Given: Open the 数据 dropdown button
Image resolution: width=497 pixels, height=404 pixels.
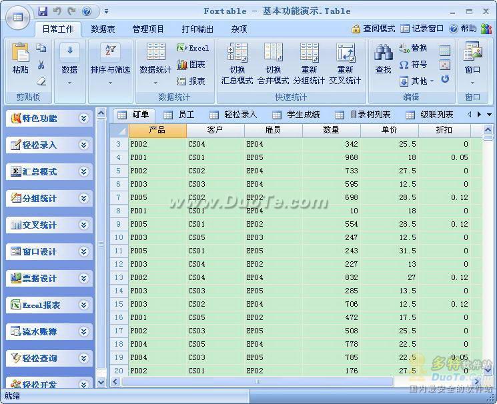Looking at the screenshot, I should click(x=70, y=64).
